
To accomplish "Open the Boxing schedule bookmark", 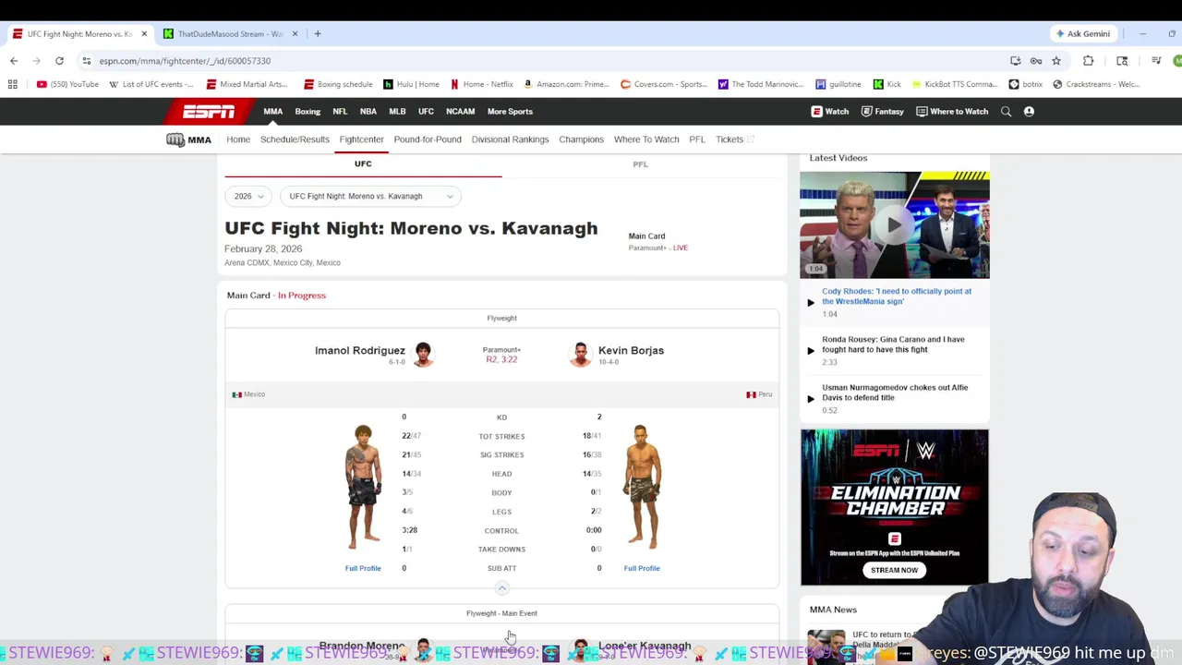I will (x=338, y=84).
